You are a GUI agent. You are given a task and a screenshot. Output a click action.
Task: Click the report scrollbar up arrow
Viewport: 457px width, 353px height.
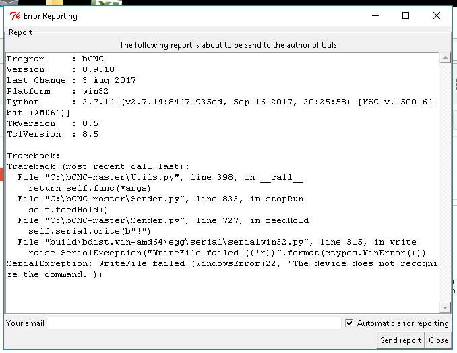[x=445, y=58]
